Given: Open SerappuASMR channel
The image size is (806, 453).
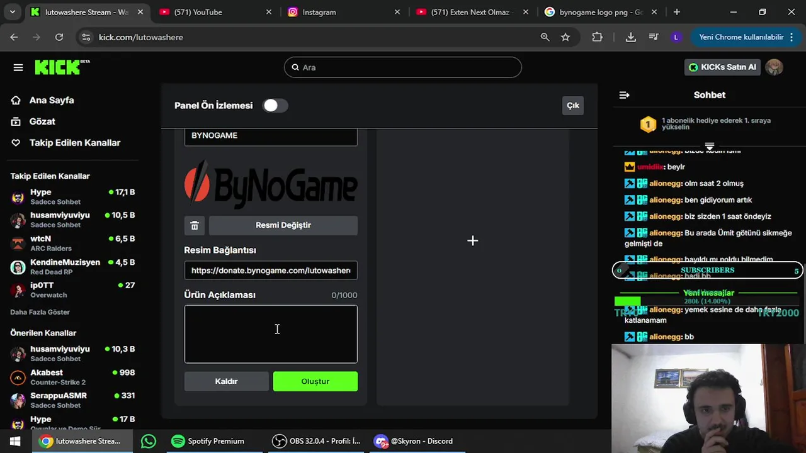Looking at the screenshot, I should tap(74, 400).
